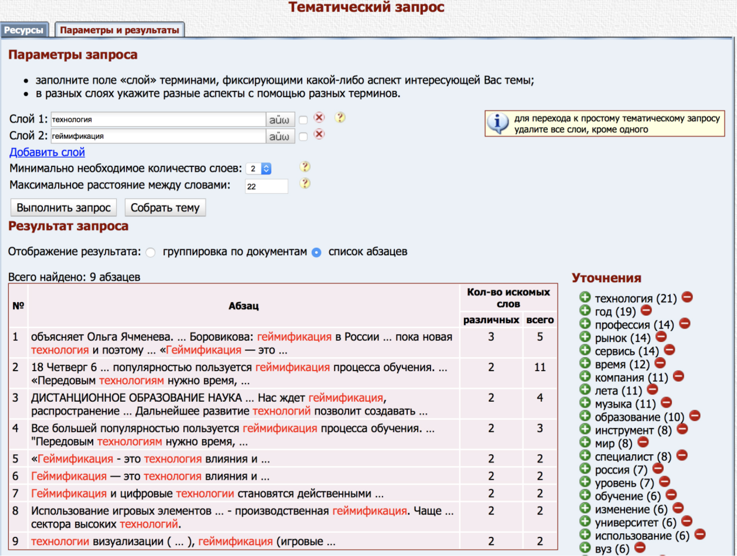Tick the checkbox for layer 1
Screen dimensions: 737x556
click(303, 120)
